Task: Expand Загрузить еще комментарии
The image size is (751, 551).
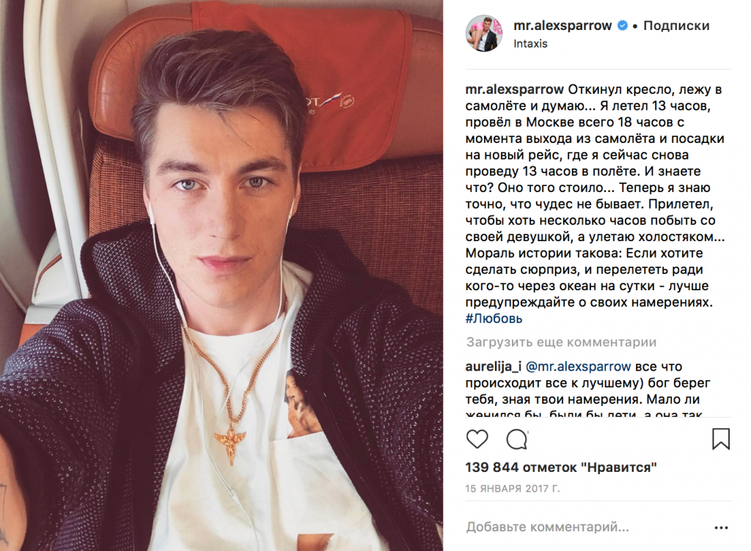Action: [561, 342]
